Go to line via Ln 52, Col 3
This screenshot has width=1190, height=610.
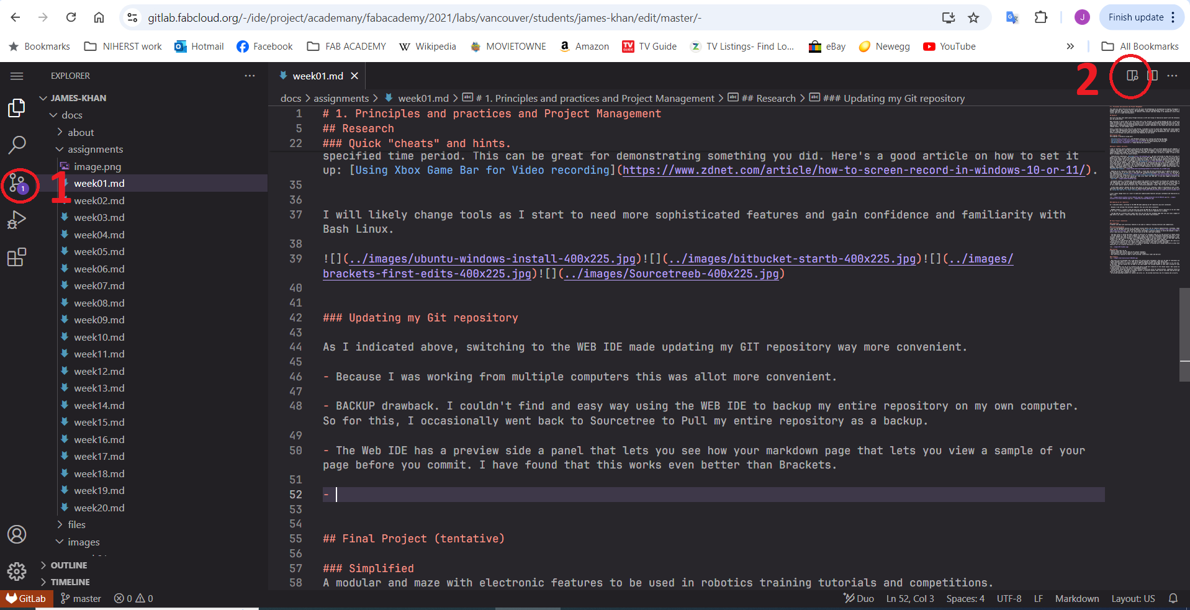coord(910,599)
